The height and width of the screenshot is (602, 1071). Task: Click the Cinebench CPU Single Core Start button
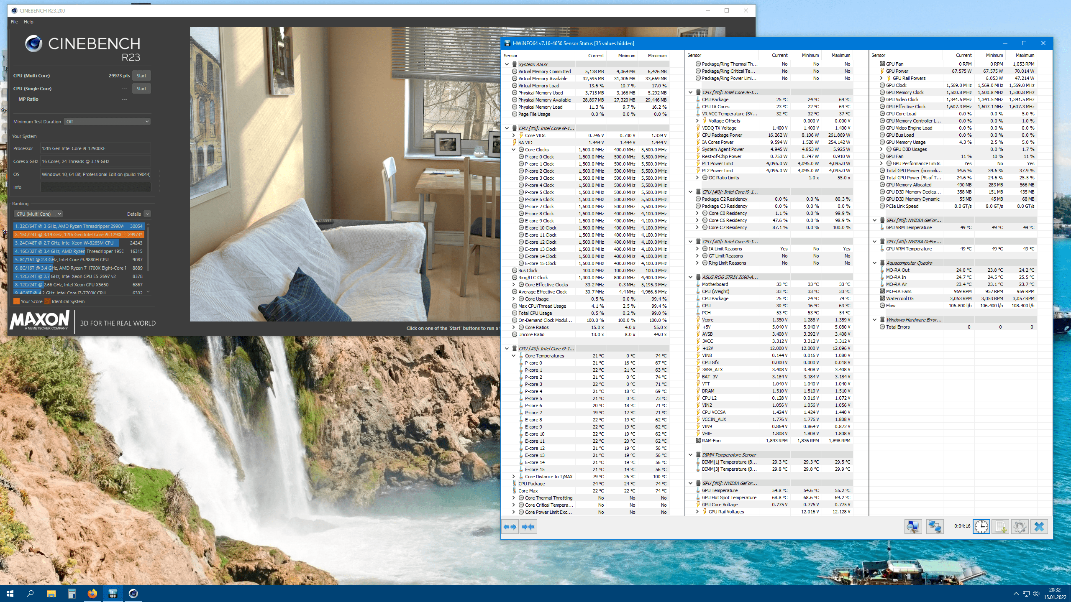click(x=141, y=88)
